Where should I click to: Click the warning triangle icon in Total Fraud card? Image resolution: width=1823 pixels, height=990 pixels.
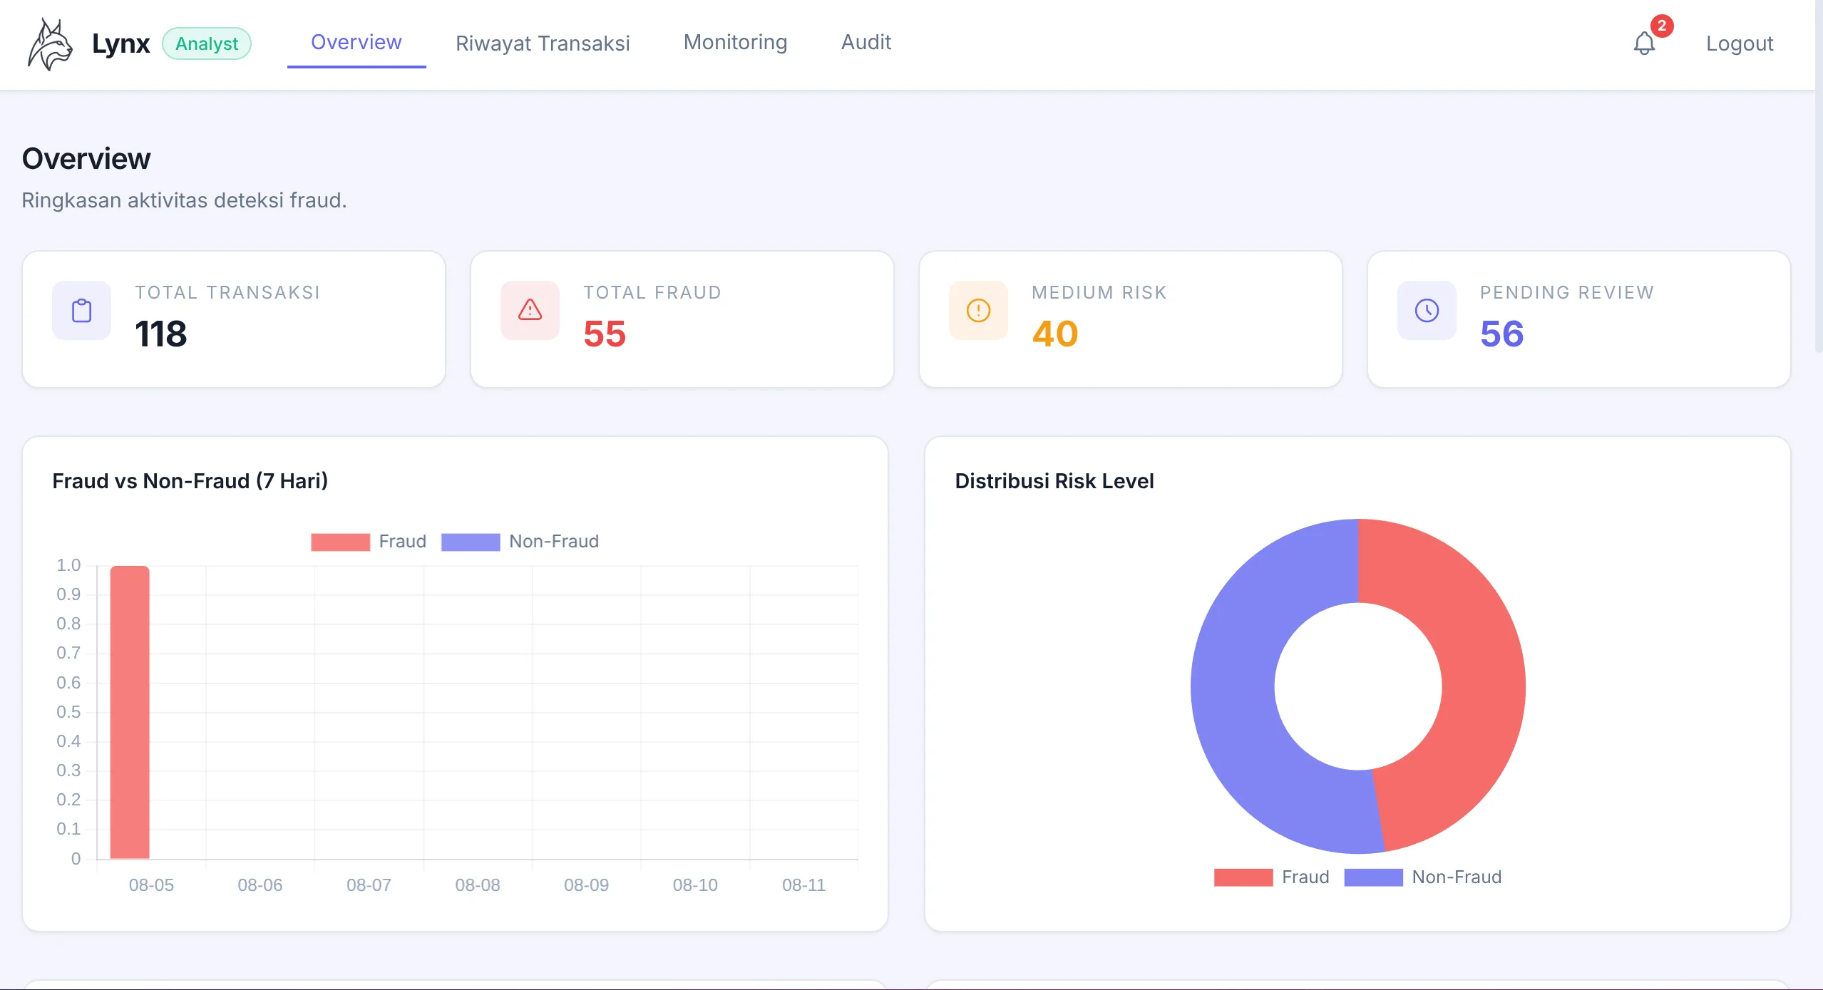coord(530,311)
